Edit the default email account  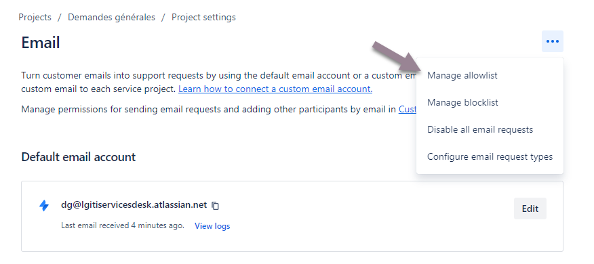(x=530, y=208)
